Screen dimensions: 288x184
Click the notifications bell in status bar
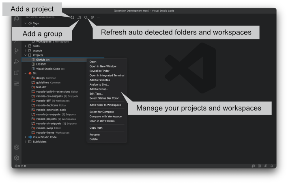pyautogui.click(x=272, y=166)
